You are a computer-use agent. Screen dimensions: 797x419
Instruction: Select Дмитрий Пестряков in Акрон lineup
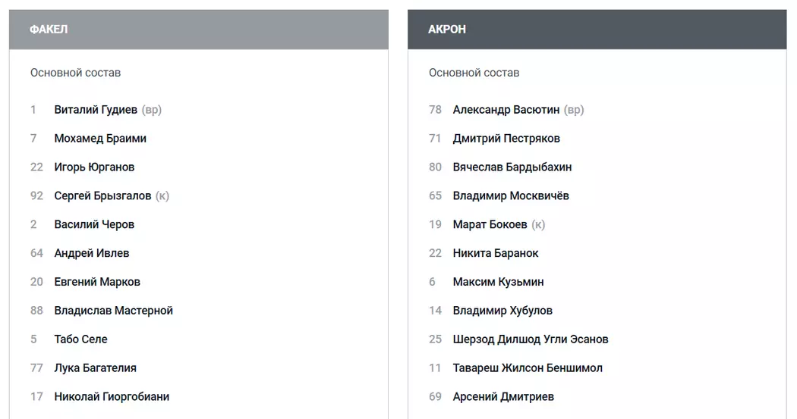(x=506, y=139)
